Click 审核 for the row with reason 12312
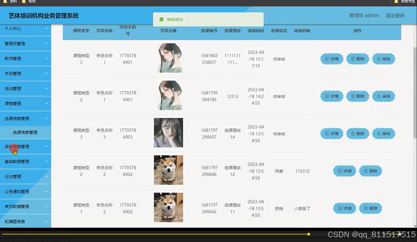Image resolution: width=417 pixels, height=242 pixels. coord(384,96)
